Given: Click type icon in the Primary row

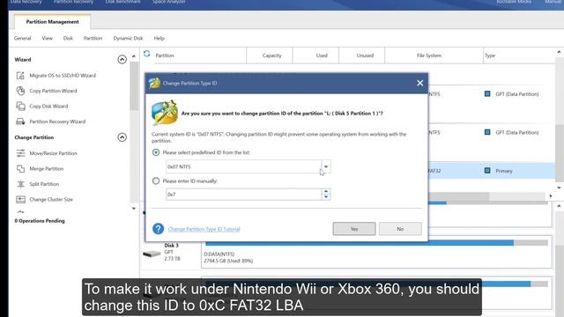Looking at the screenshot, I should click(487, 170).
